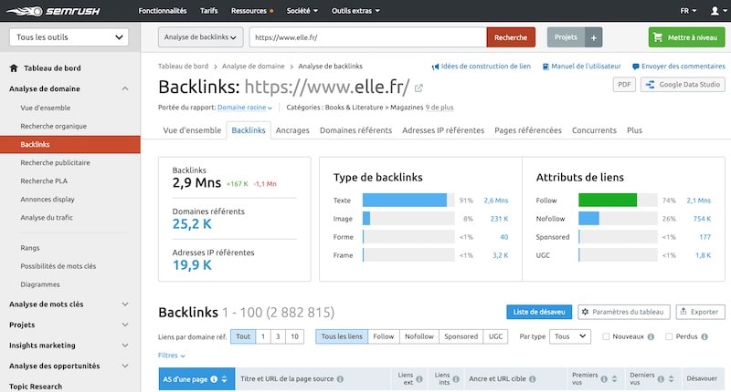Click the Liste de désaveu button

pos(539,312)
